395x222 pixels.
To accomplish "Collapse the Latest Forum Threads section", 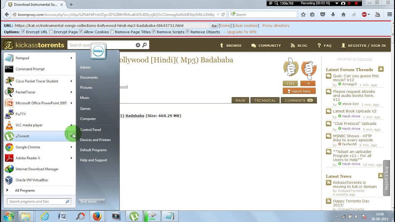I will point(381,69).
